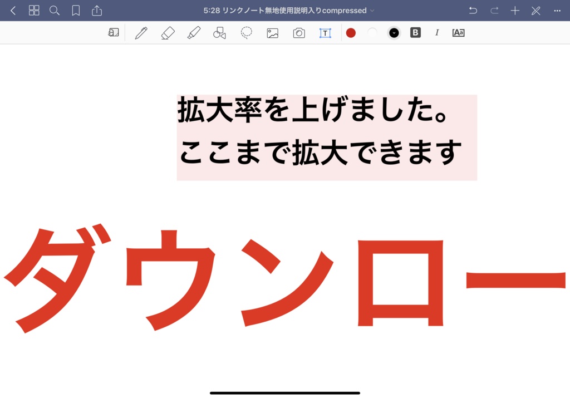This screenshot has height=398, width=570.
Task: Add a new page with plus button
Action: [515, 10]
